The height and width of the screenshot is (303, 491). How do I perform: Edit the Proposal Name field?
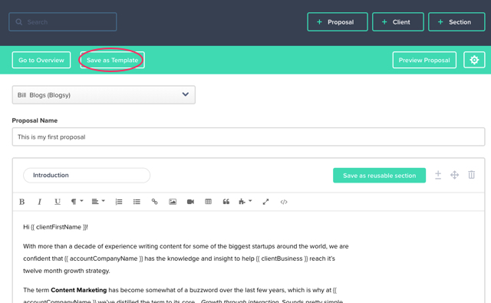click(x=249, y=137)
